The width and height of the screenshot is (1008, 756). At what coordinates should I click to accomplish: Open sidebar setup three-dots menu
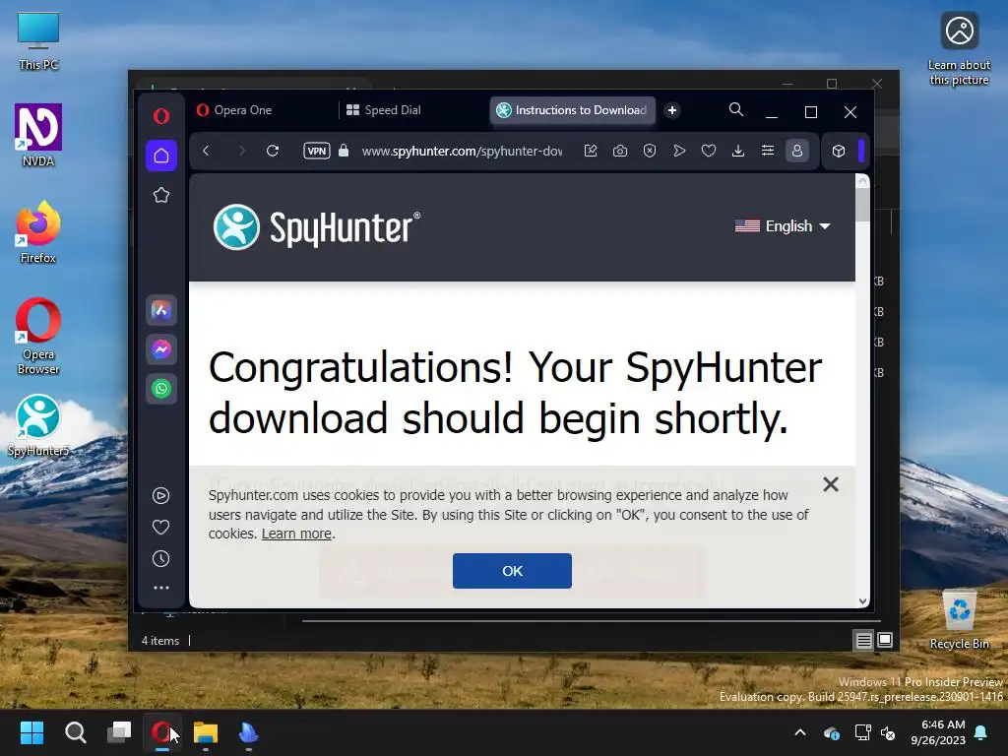click(160, 588)
